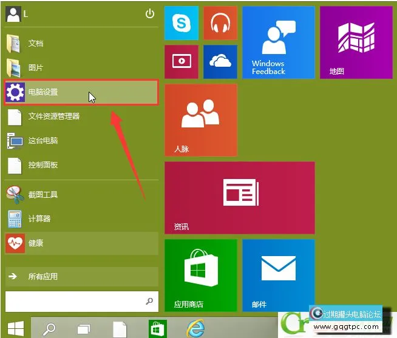Select 电脑设置 (PC Settings)
The width and height of the screenshot is (397, 338).
pos(81,92)
